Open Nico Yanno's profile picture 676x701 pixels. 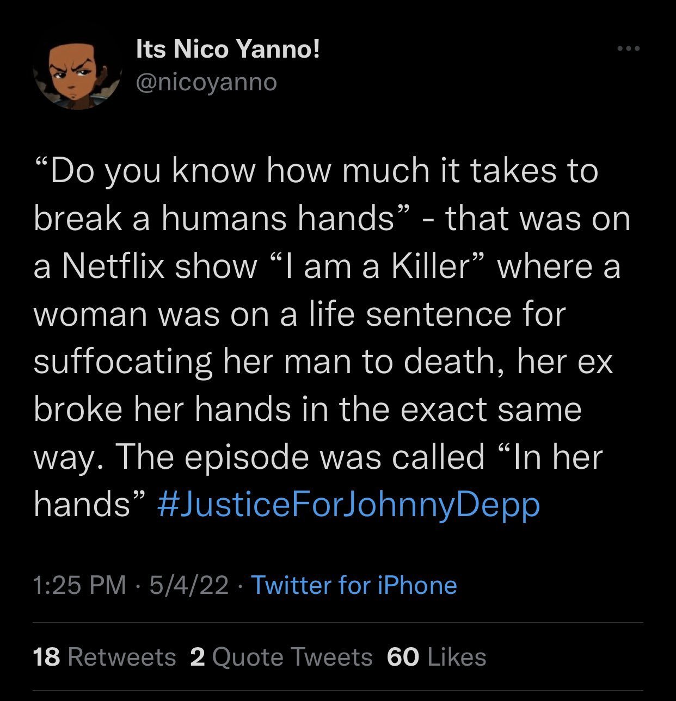(76, 71)
